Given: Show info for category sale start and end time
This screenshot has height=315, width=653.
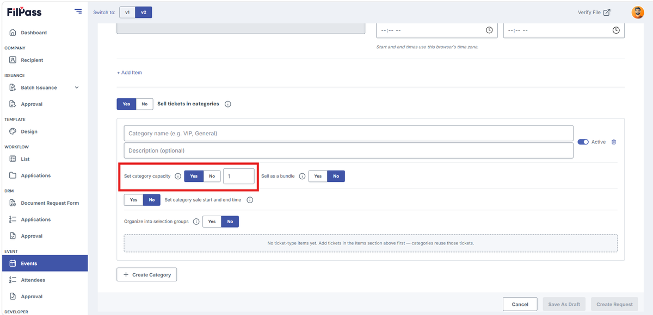Looking at the screenshot, I should coord(250,200).
